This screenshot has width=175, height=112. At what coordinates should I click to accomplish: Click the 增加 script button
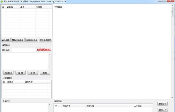click(x=20, y=73)
